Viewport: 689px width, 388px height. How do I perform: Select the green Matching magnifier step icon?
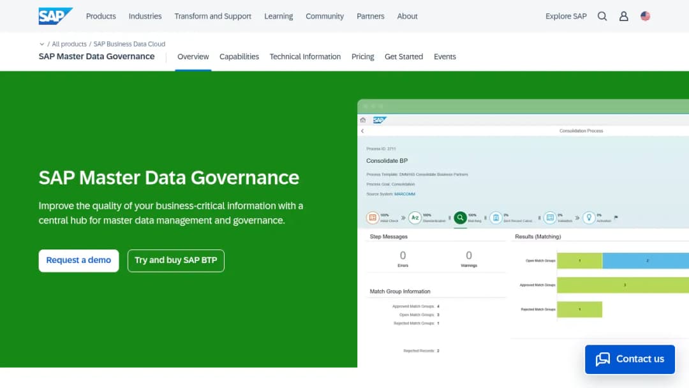[460, 218]
